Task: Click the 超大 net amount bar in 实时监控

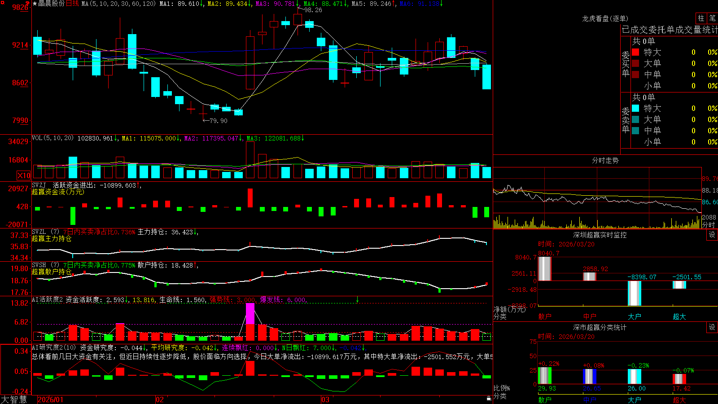Action: [x=679, y=285]
